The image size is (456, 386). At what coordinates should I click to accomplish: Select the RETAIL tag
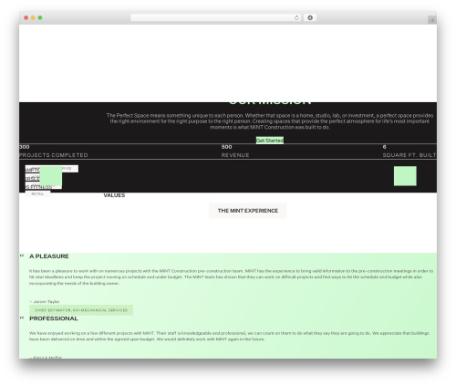click(37, 193)
